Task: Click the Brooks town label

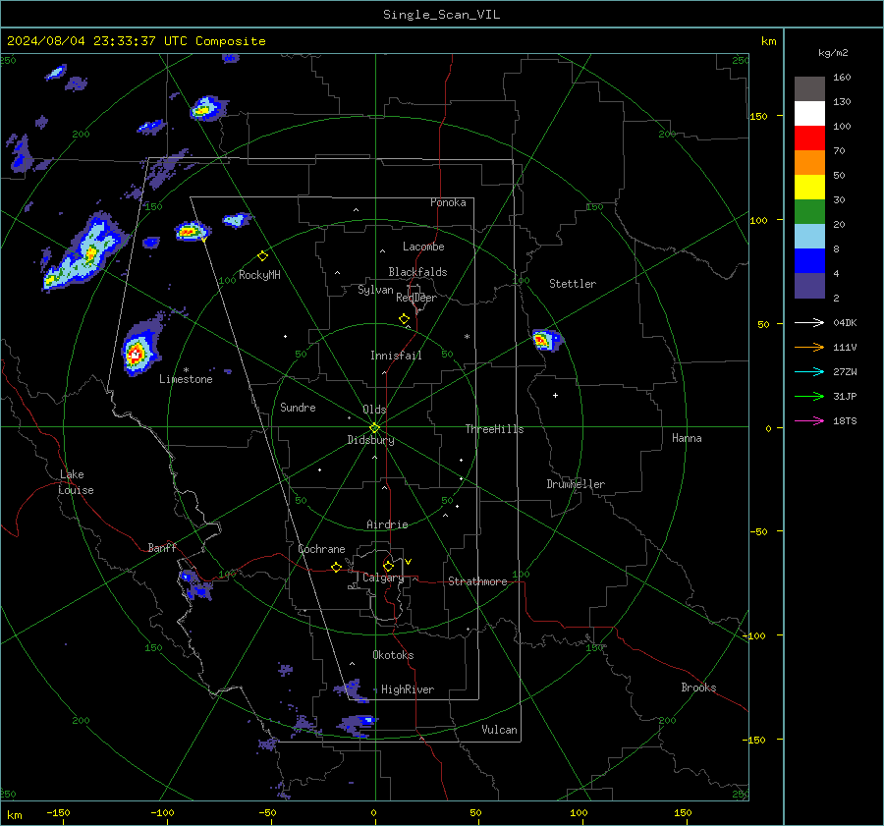Action: click(698, 688)
